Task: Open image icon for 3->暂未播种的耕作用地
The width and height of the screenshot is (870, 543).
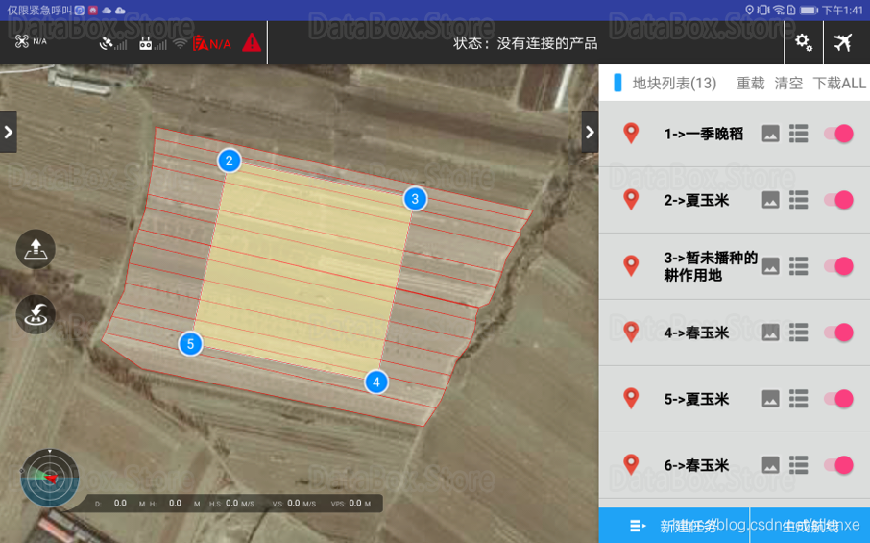Action: [771, 266]
